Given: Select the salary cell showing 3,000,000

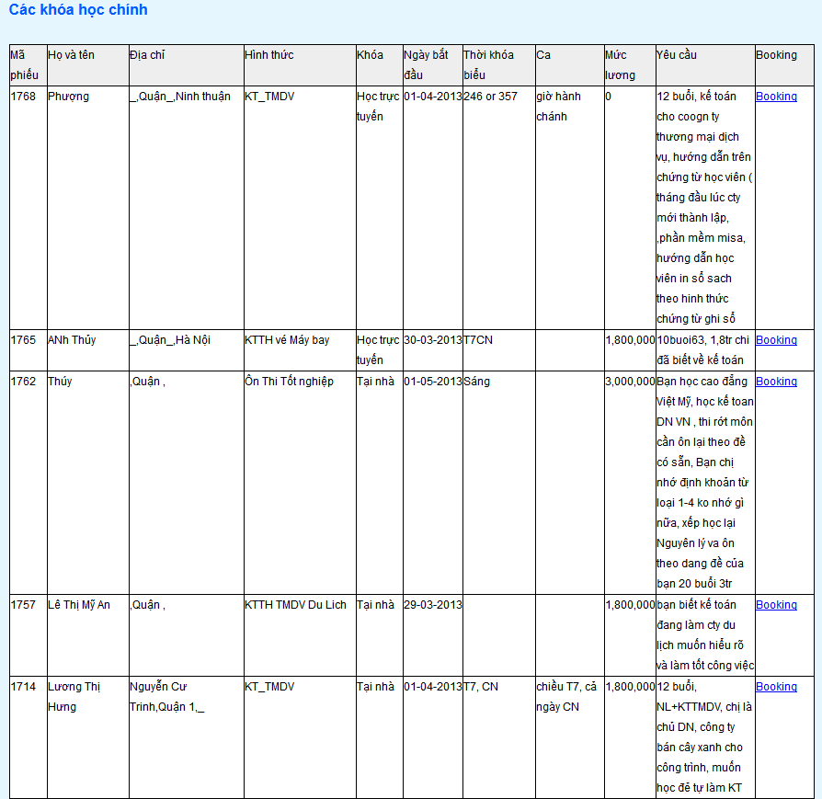Looking at the screenshot, I should click(630, 382).
